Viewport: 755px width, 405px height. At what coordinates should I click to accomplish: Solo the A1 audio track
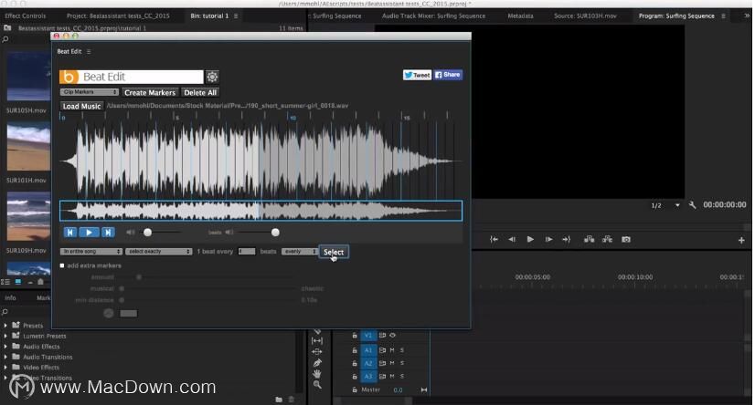pyautogui.click(x=401, y=350)
